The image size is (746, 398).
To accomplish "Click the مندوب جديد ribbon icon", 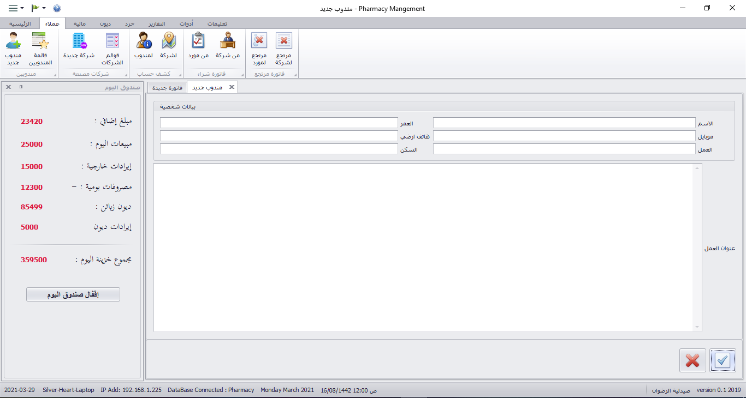I will pyautogui.click(x=13, y=41).
